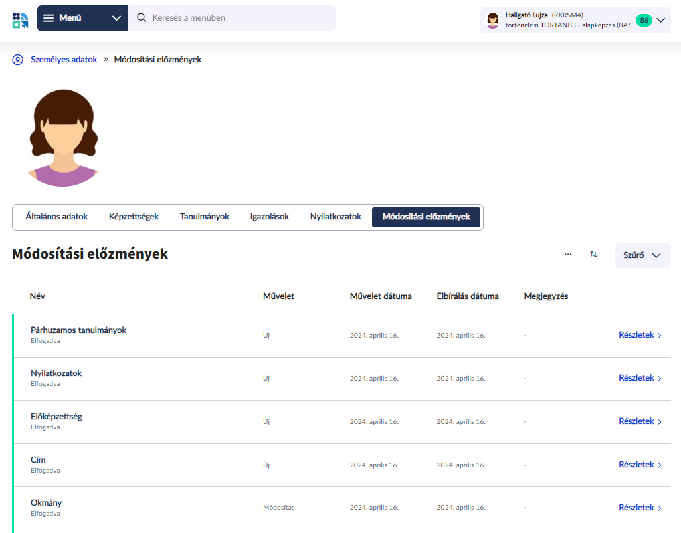Expand the Szűrő filter dropdown
This screenshot has height=533, width=681.
(642, 255)
